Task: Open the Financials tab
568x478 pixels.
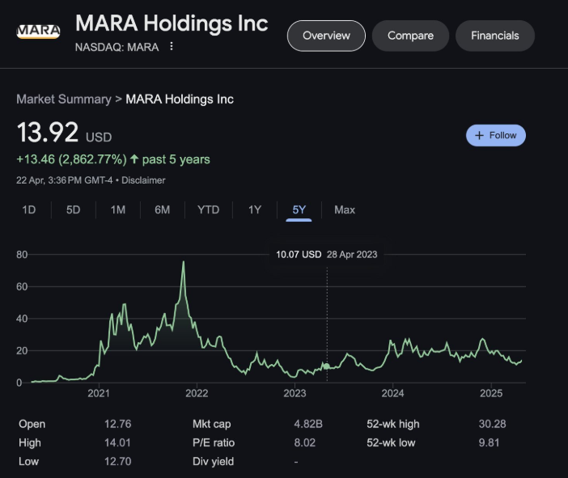Action: click(494, 36)
